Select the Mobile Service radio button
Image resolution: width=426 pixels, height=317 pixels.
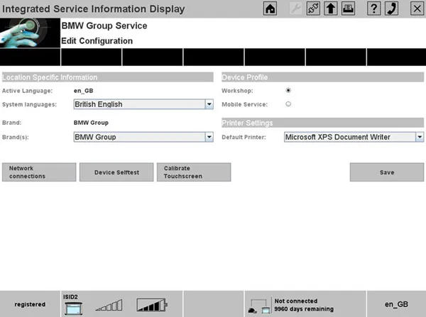(288, 104)
